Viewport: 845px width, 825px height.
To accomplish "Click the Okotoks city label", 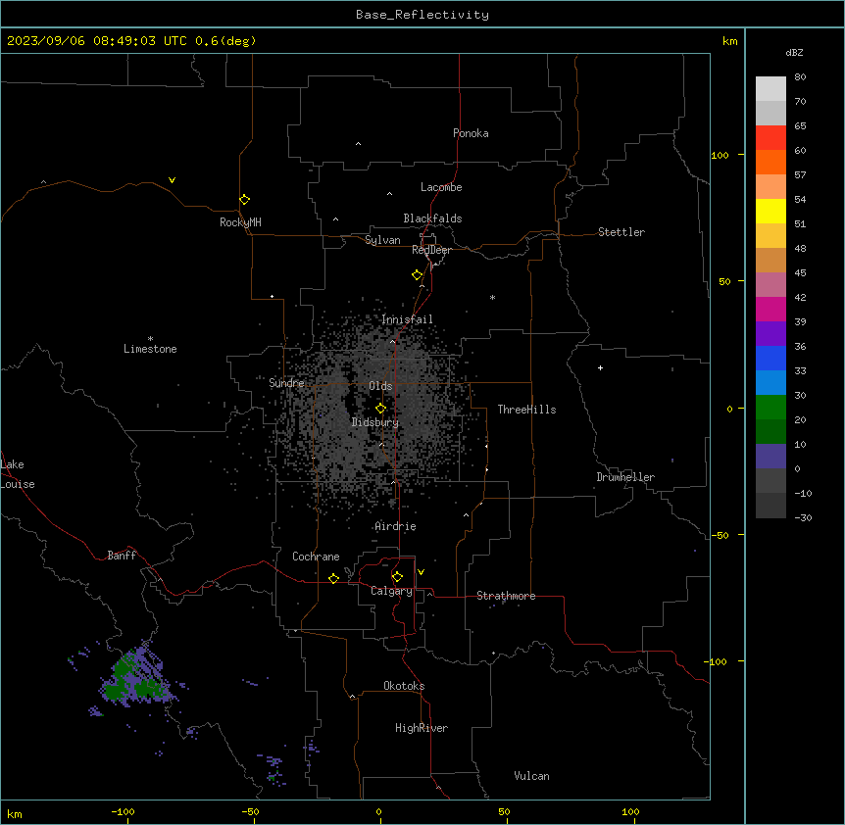I will (x=404, y=686).
